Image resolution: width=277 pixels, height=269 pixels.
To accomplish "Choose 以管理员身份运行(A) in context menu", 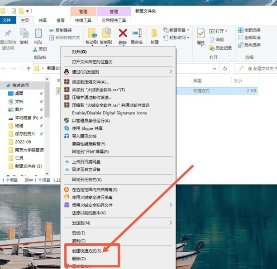I will click(x=91, y=121).
